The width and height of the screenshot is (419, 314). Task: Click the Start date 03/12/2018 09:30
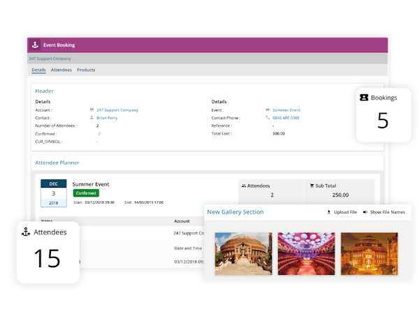(99, 202)
